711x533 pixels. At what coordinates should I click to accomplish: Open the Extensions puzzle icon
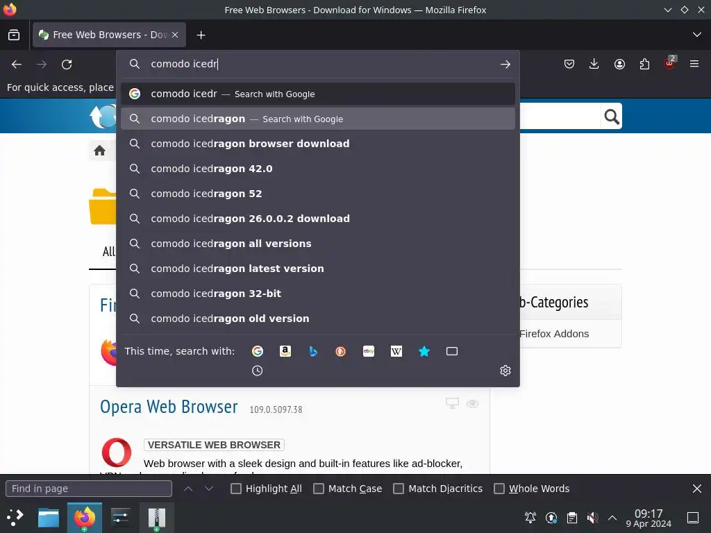click(x=644, y=65)
